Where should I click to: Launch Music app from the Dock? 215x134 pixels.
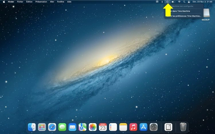click(x=133, y=127)
